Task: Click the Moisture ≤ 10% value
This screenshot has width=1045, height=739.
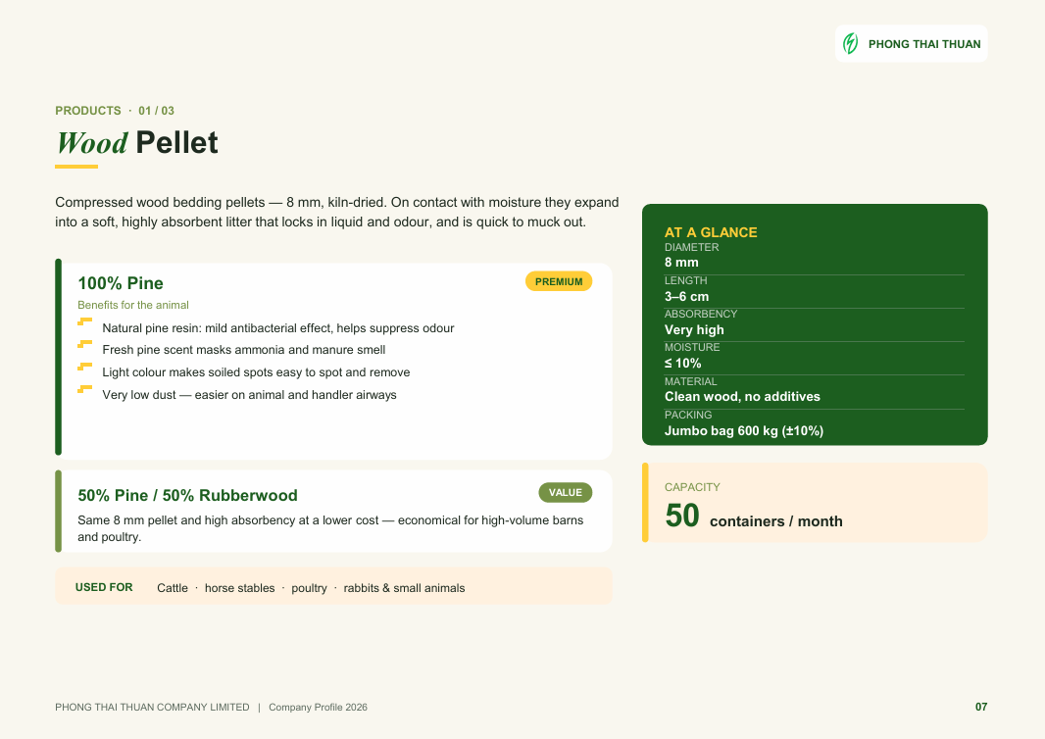Action: (x=682, y=364)
